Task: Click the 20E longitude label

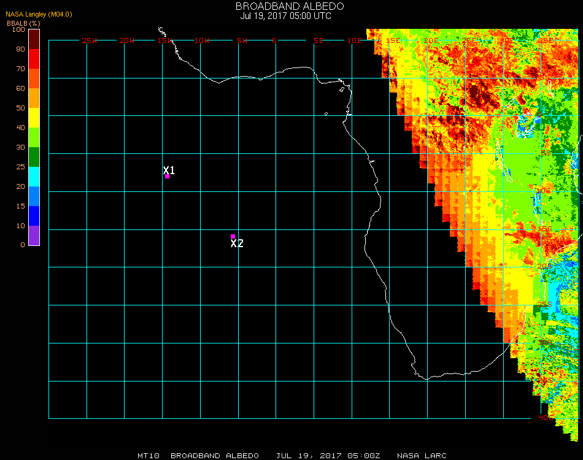Action: 431,40
